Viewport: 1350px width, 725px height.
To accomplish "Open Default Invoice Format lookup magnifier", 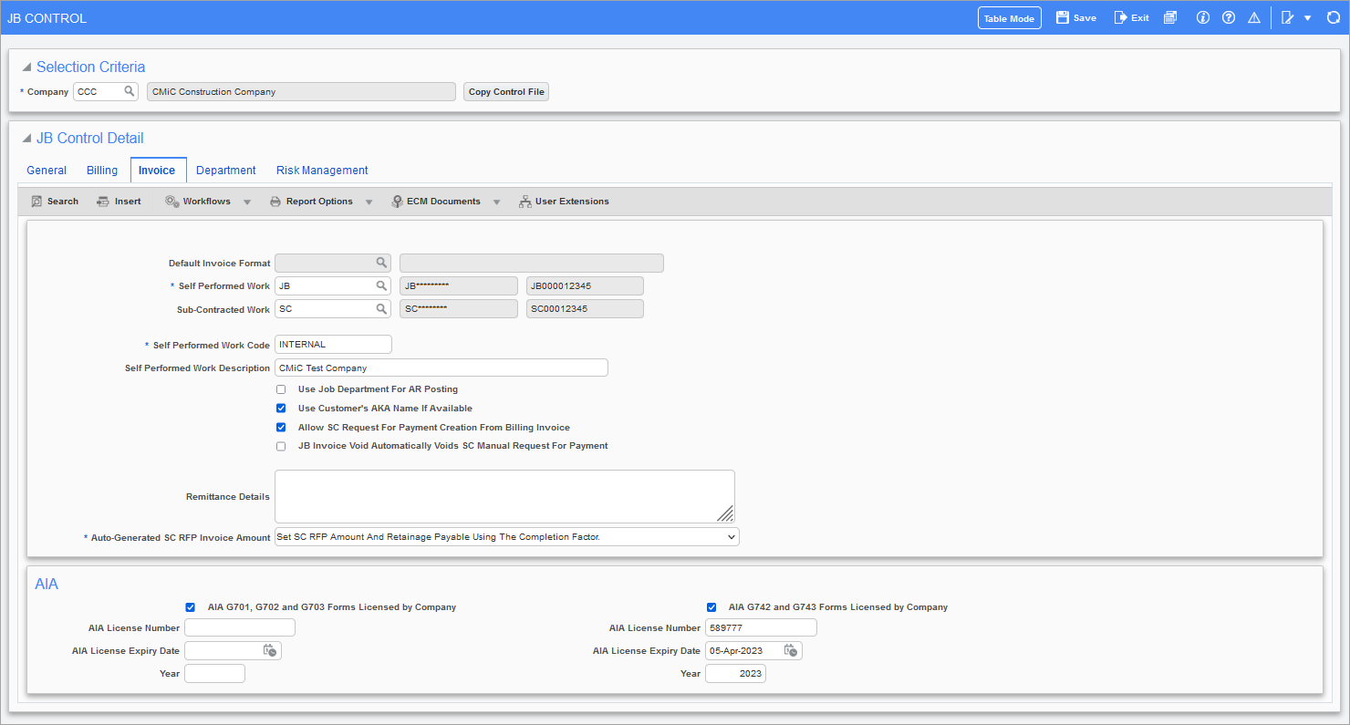I will [382, 263].
